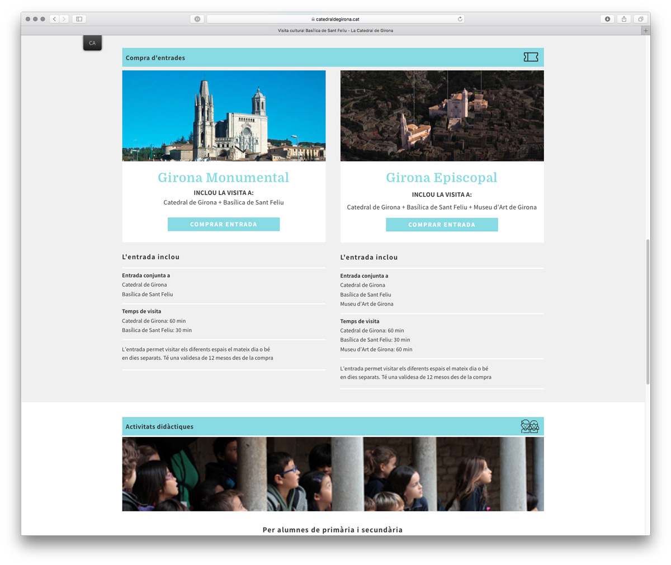Viewport: 671px width, 565px height.
Task: Click students icon in Activitats didàctiques header
Action: (530, 426)
